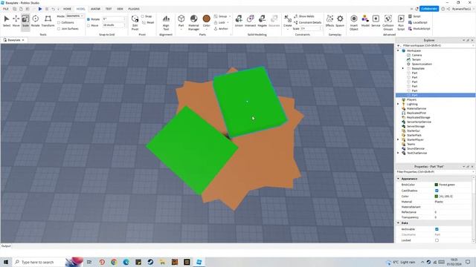
Task: Enable Move snapping checkbox
Action: [x=89, y=25]
